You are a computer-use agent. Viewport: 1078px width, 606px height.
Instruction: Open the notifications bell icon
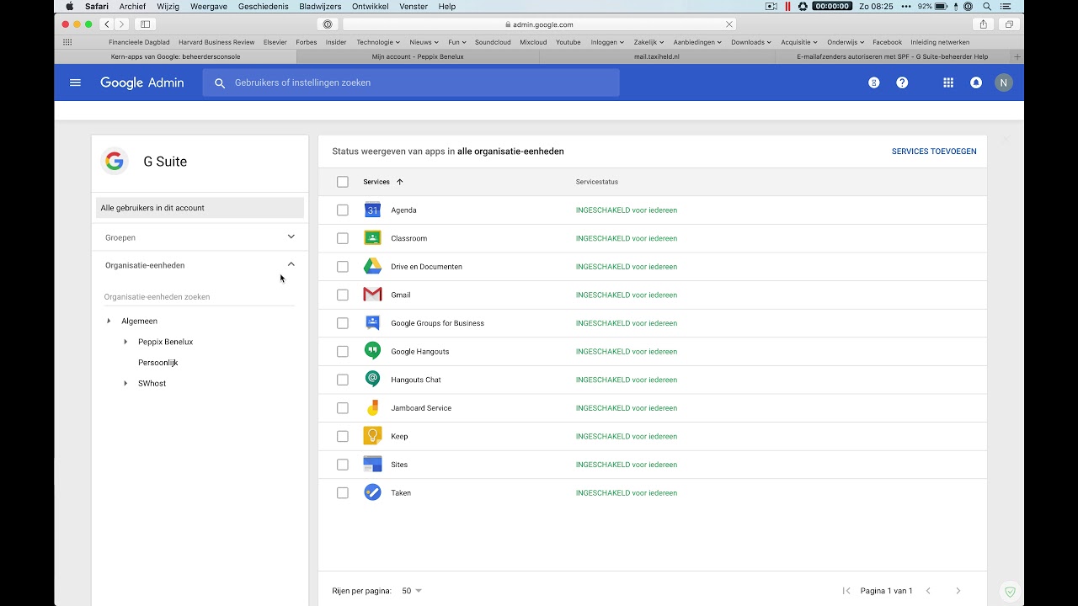pyautogui.click(x=976, y=82)
